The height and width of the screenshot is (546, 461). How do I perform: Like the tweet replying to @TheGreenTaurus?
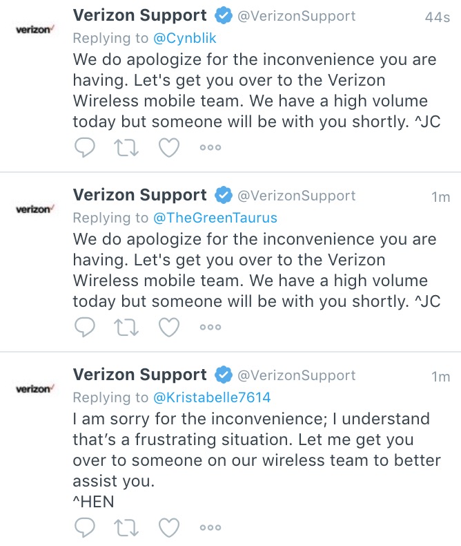tap(169, 326)
